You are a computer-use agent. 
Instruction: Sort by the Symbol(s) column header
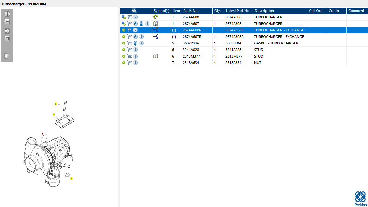click(162, 11)
